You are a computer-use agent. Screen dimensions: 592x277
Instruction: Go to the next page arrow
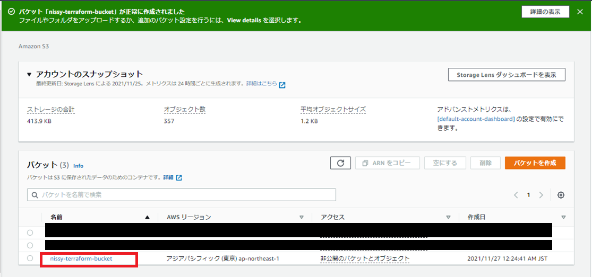(541, 195)
